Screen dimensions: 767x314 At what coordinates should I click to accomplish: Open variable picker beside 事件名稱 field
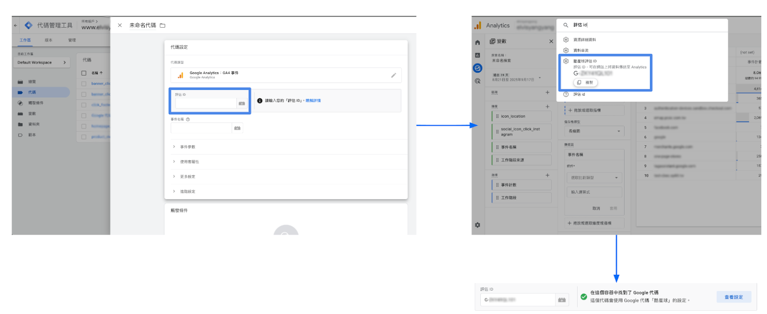237,128
